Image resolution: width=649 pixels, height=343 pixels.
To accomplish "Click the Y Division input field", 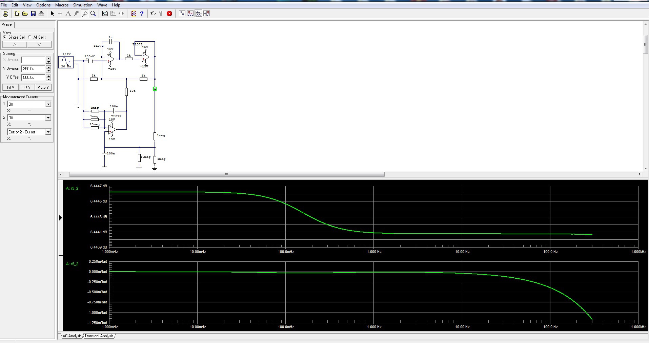I will click(33, 69).
